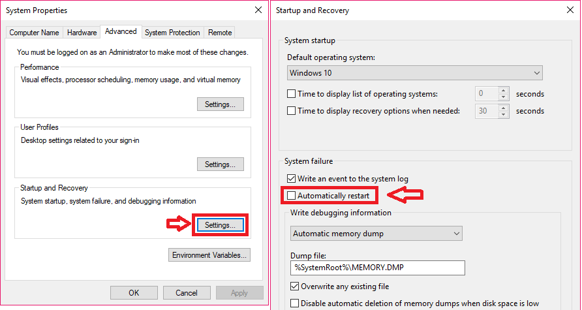Open Startup and Recovery Settings button
The image size is (582, 310).
coord(220,225)
